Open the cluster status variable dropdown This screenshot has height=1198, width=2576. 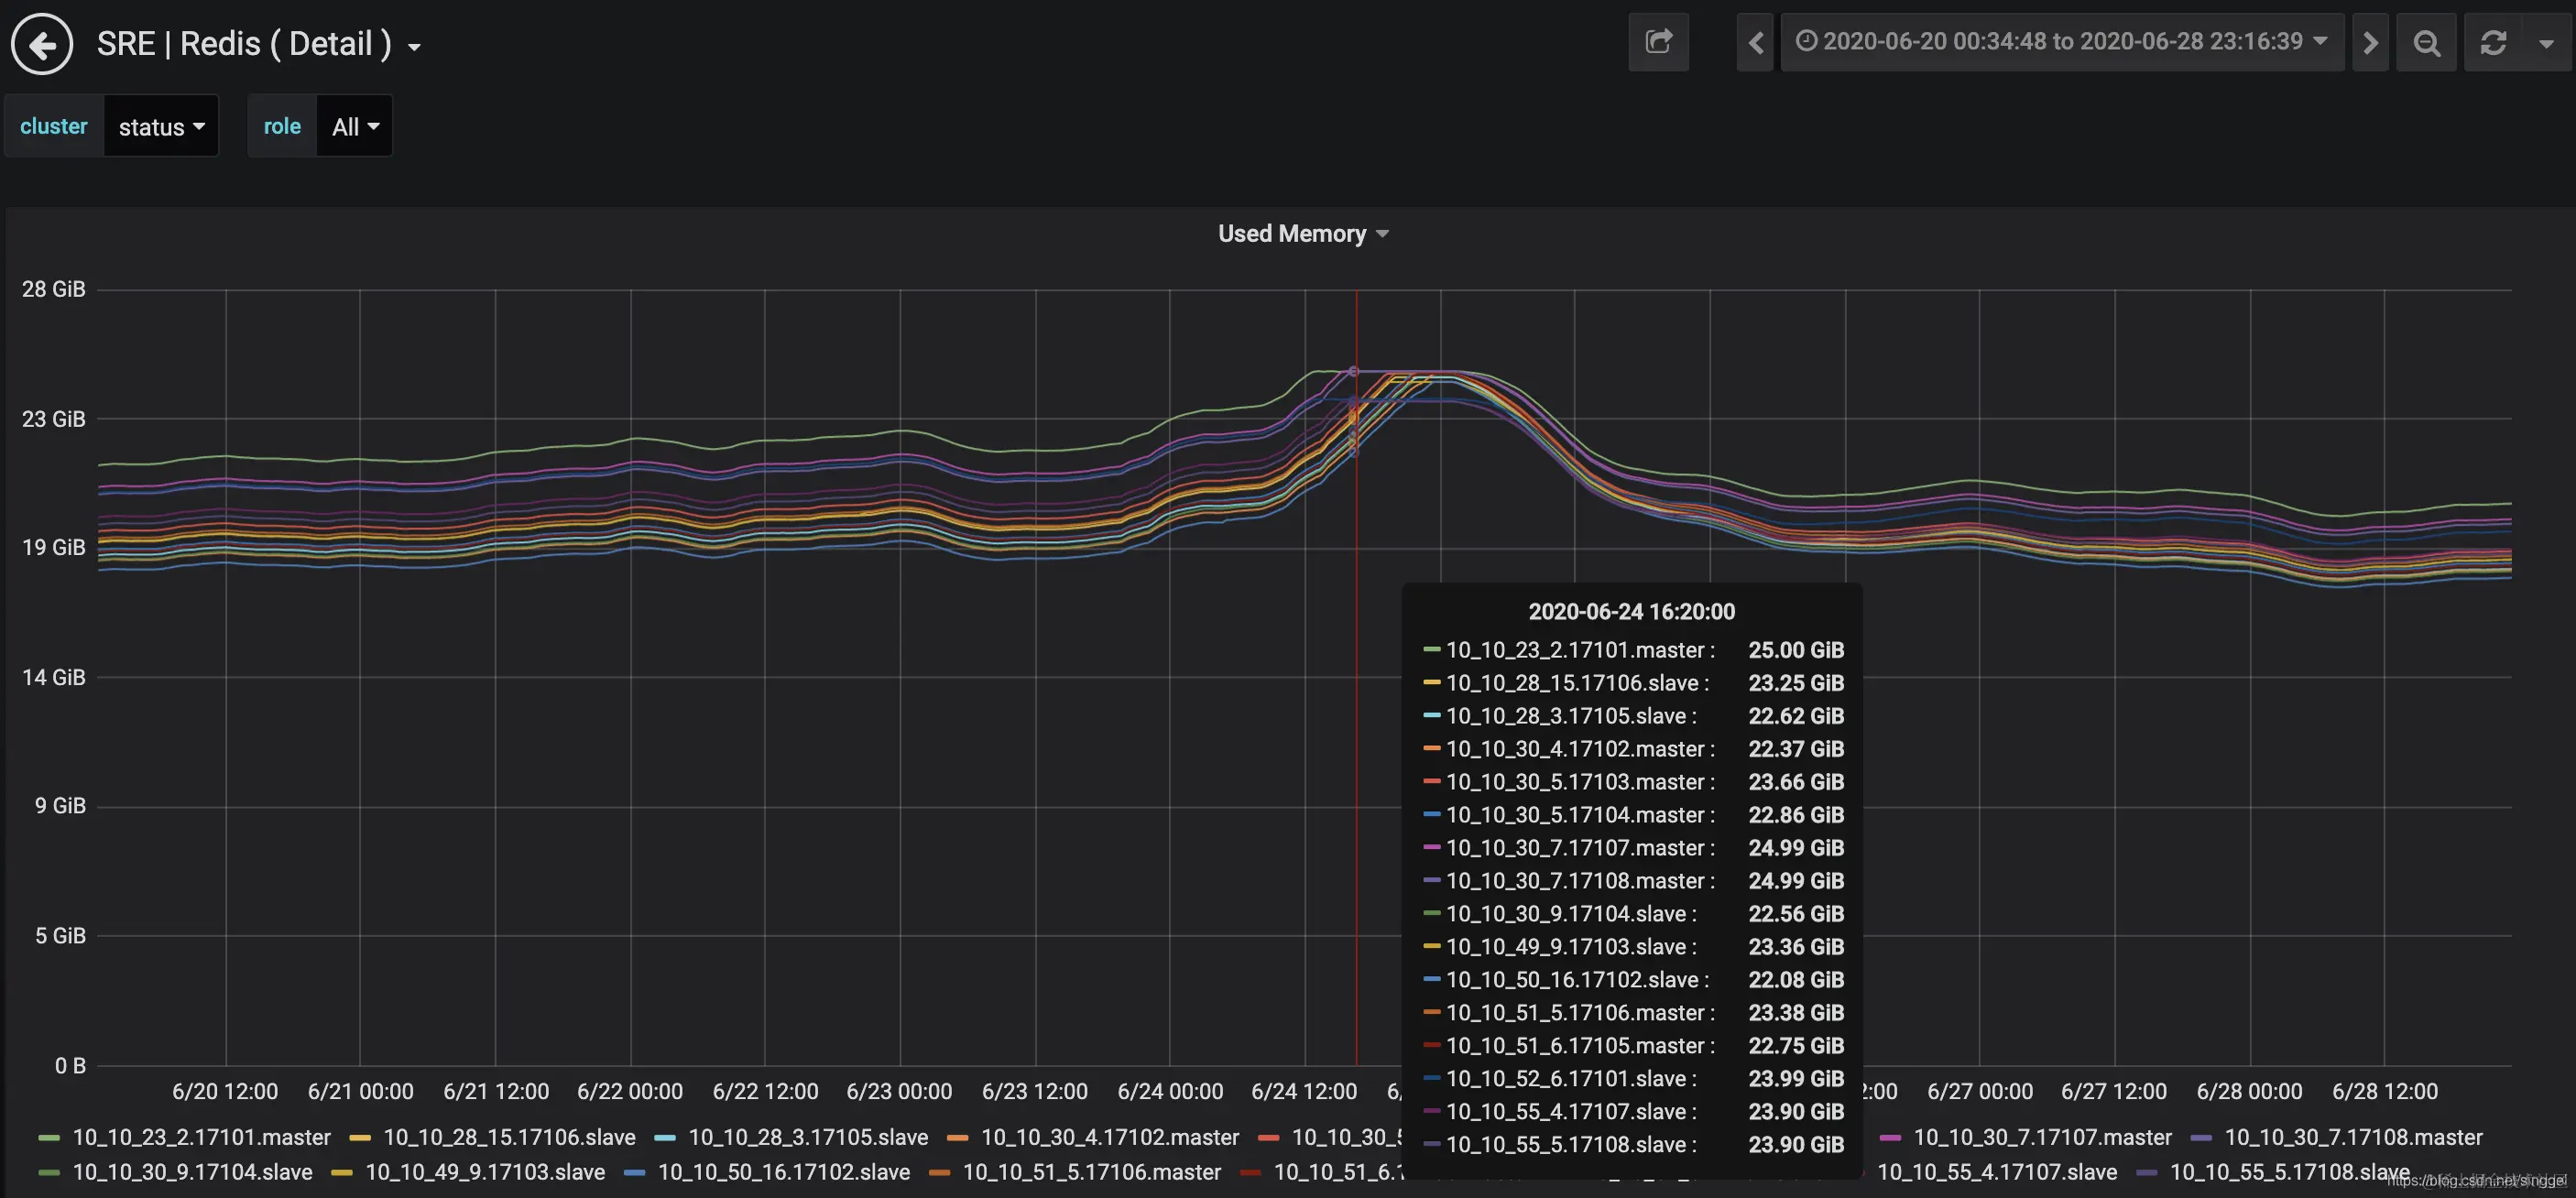point(161,126)
